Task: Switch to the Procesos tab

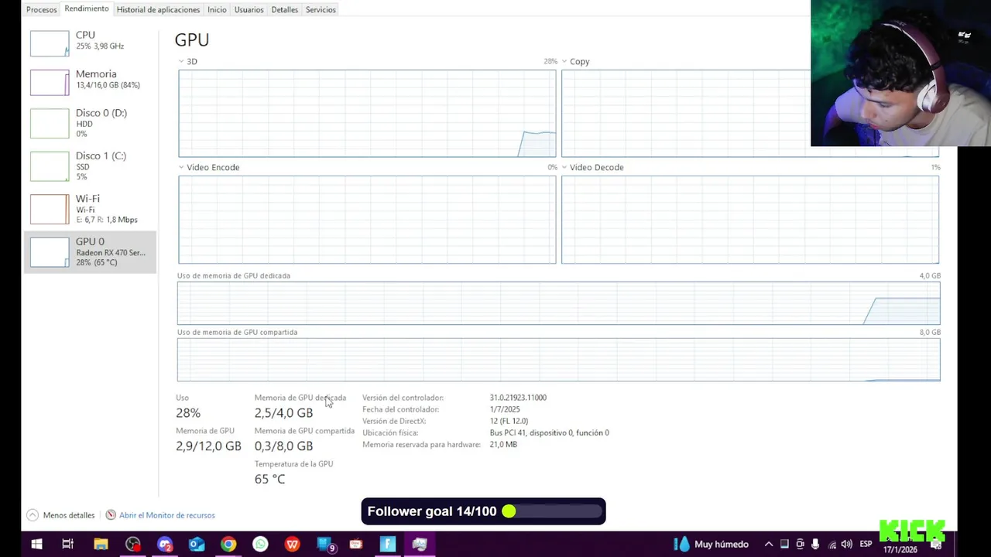Action: [42, 10]
